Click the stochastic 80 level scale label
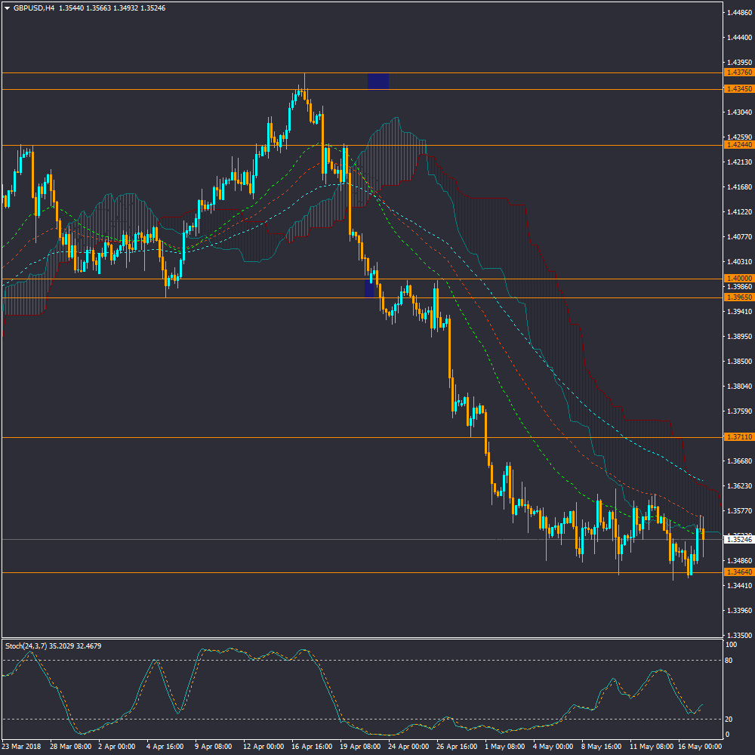755x755 pixels. [731, 660]
